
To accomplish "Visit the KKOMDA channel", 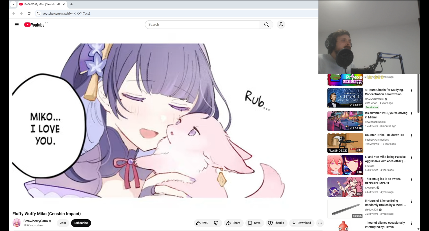I will coord(370,188).
